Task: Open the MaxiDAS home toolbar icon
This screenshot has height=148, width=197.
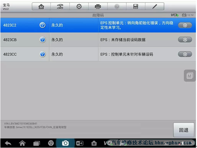Action: (41, 6)
